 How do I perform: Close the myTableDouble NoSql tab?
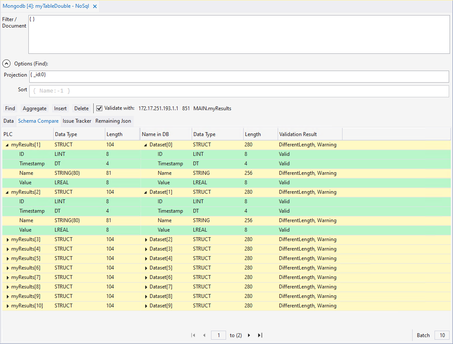point(95,6)
